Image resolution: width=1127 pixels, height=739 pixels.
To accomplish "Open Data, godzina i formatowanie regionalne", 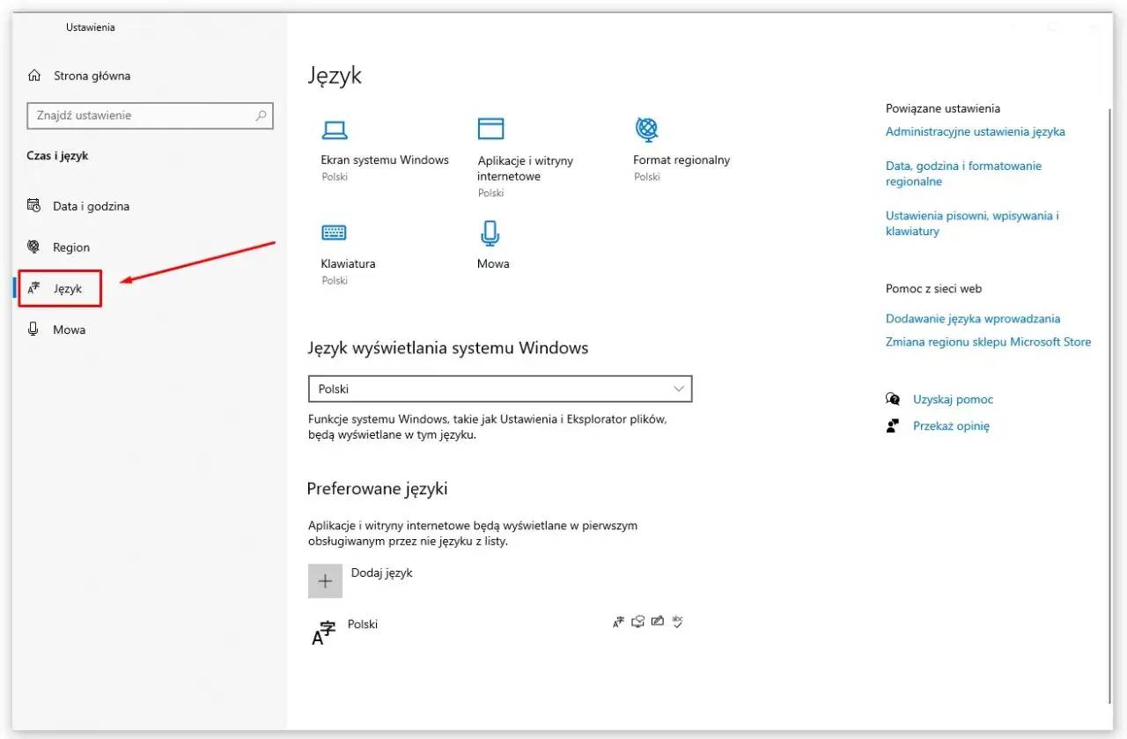I will (x=963, y=174).
